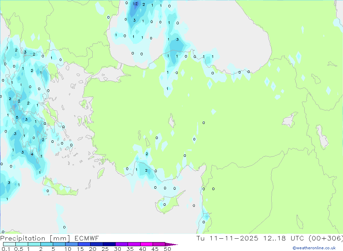The image size is (343, 251).
Task: Click the '20' legend scale label
Action: click(93, 249)
